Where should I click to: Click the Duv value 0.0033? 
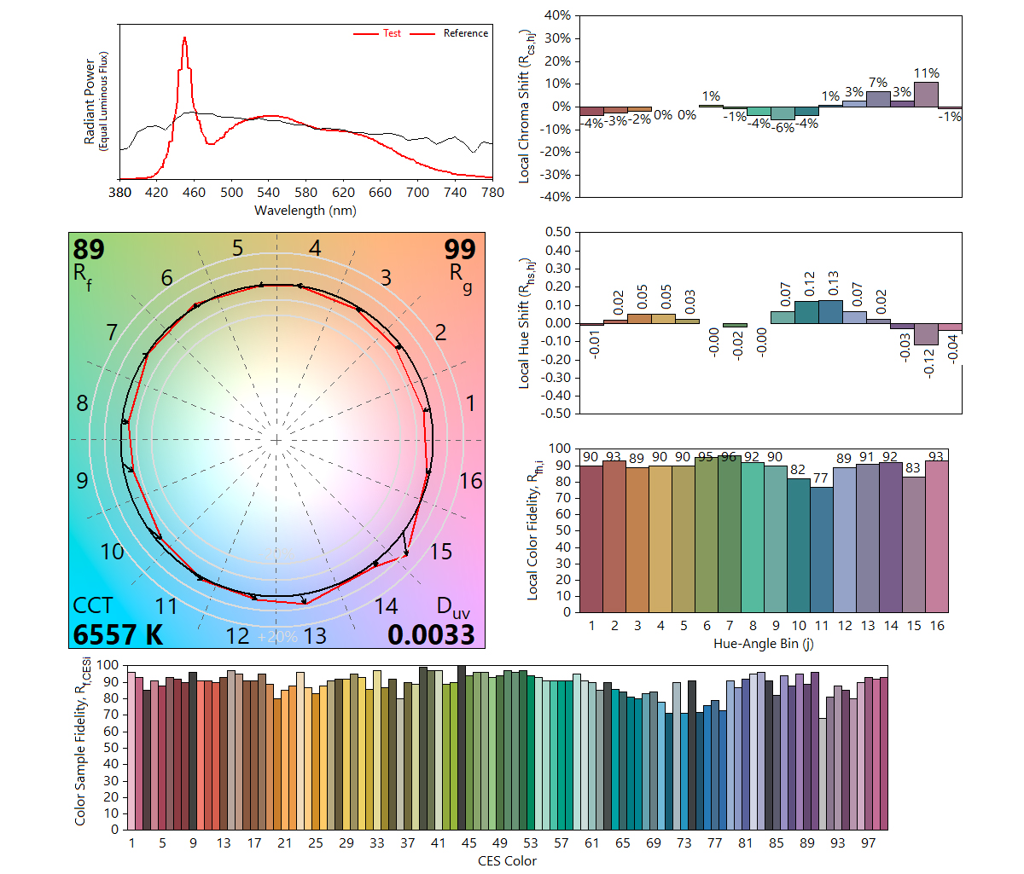[x=431, y=634]
